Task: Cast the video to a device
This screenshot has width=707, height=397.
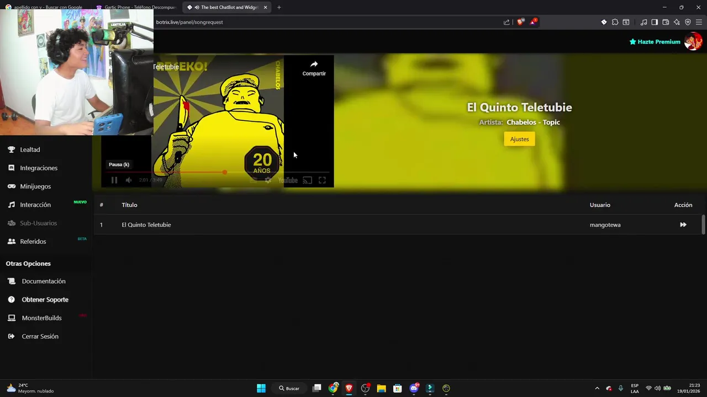Action: point(307,180)
